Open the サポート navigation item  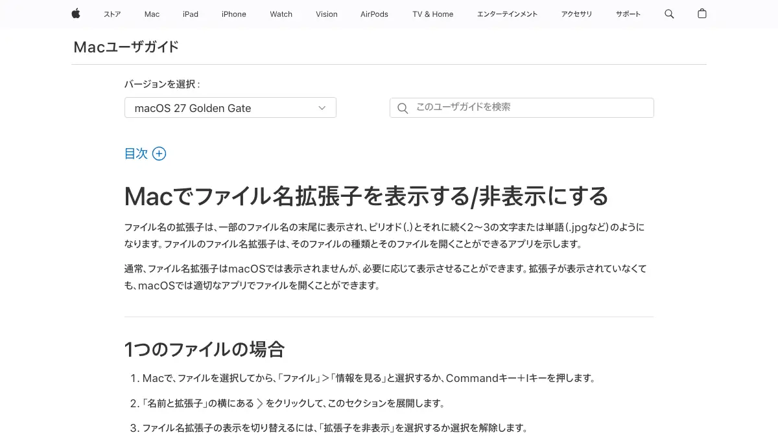pos(628,14)
